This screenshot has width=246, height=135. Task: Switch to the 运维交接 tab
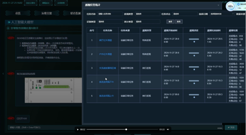click(46, 13)
